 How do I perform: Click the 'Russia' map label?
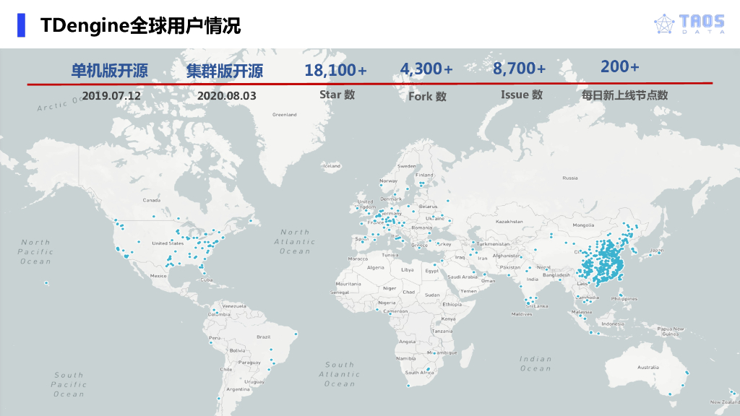pos(569,178)
